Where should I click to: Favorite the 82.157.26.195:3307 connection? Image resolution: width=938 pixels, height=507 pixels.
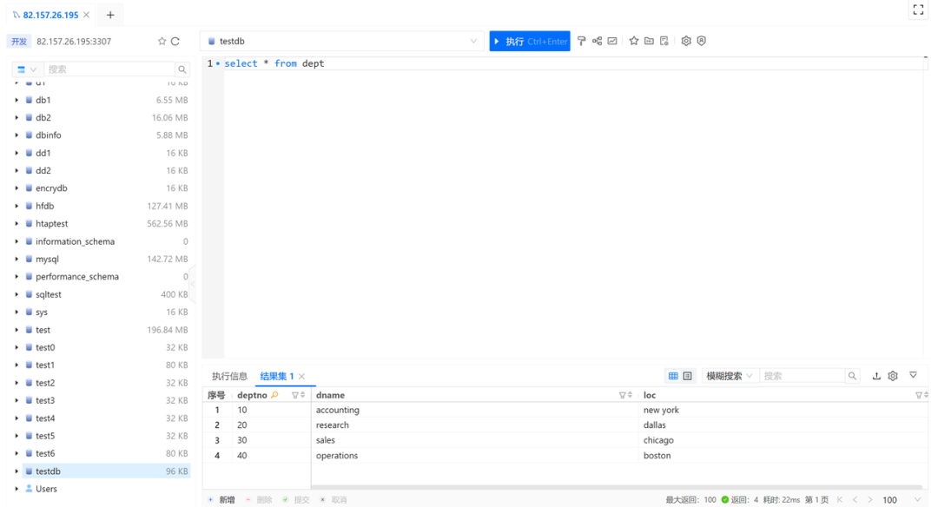(162, 41)
